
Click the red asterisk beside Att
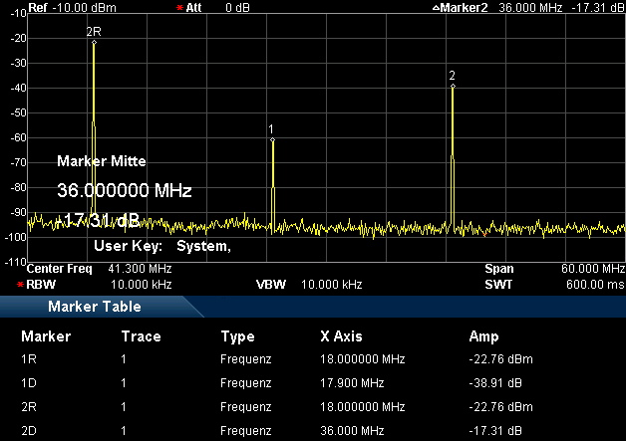[179, 8]
